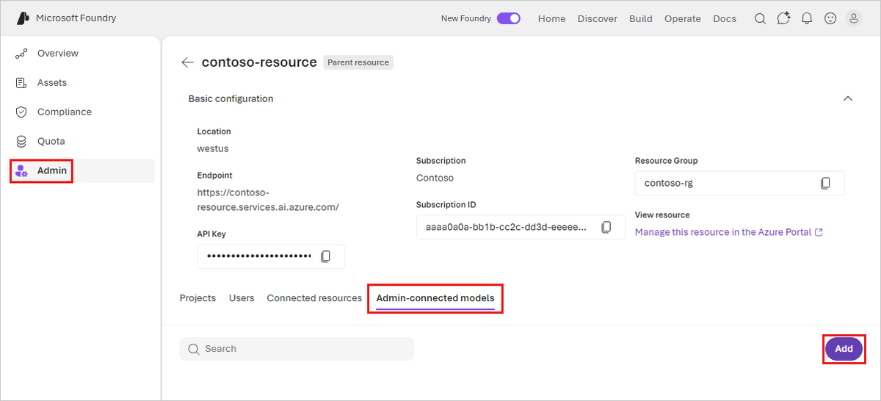
Task: Click the Compliance shield icon
Action: tap(22, 112)
